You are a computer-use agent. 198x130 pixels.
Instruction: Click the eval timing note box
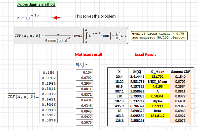point(159,36)
